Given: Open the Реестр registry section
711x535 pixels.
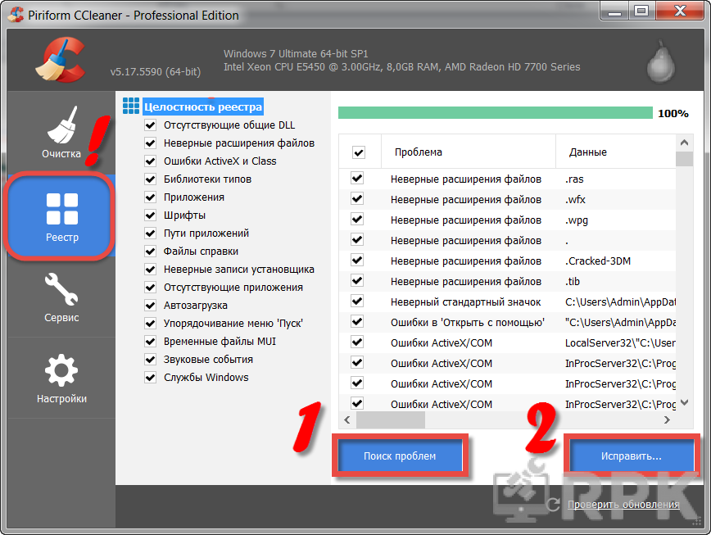Looking at the screenshot, I should coord(61,217).
